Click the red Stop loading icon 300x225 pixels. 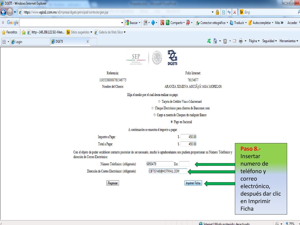235,12
